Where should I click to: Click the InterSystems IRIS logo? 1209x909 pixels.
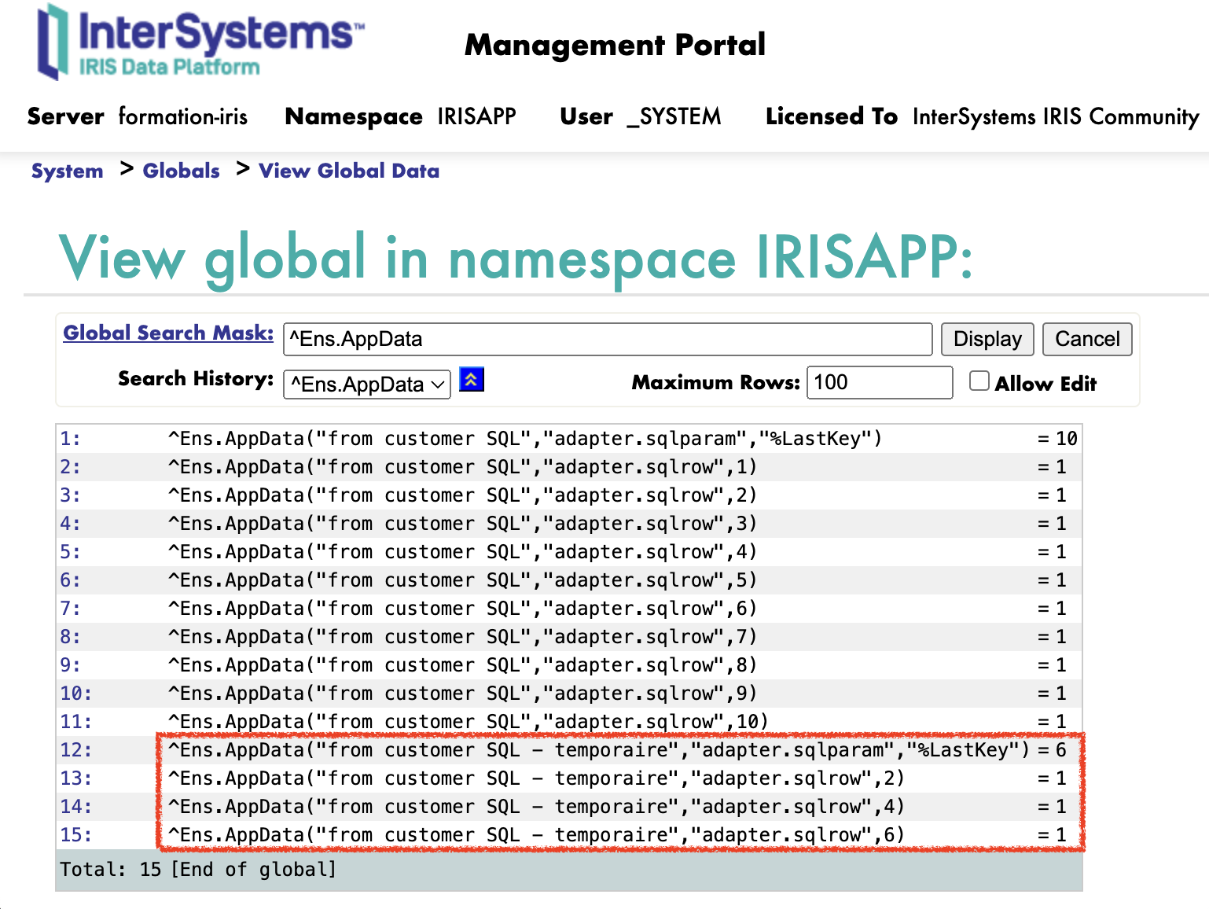pos(200,42)
